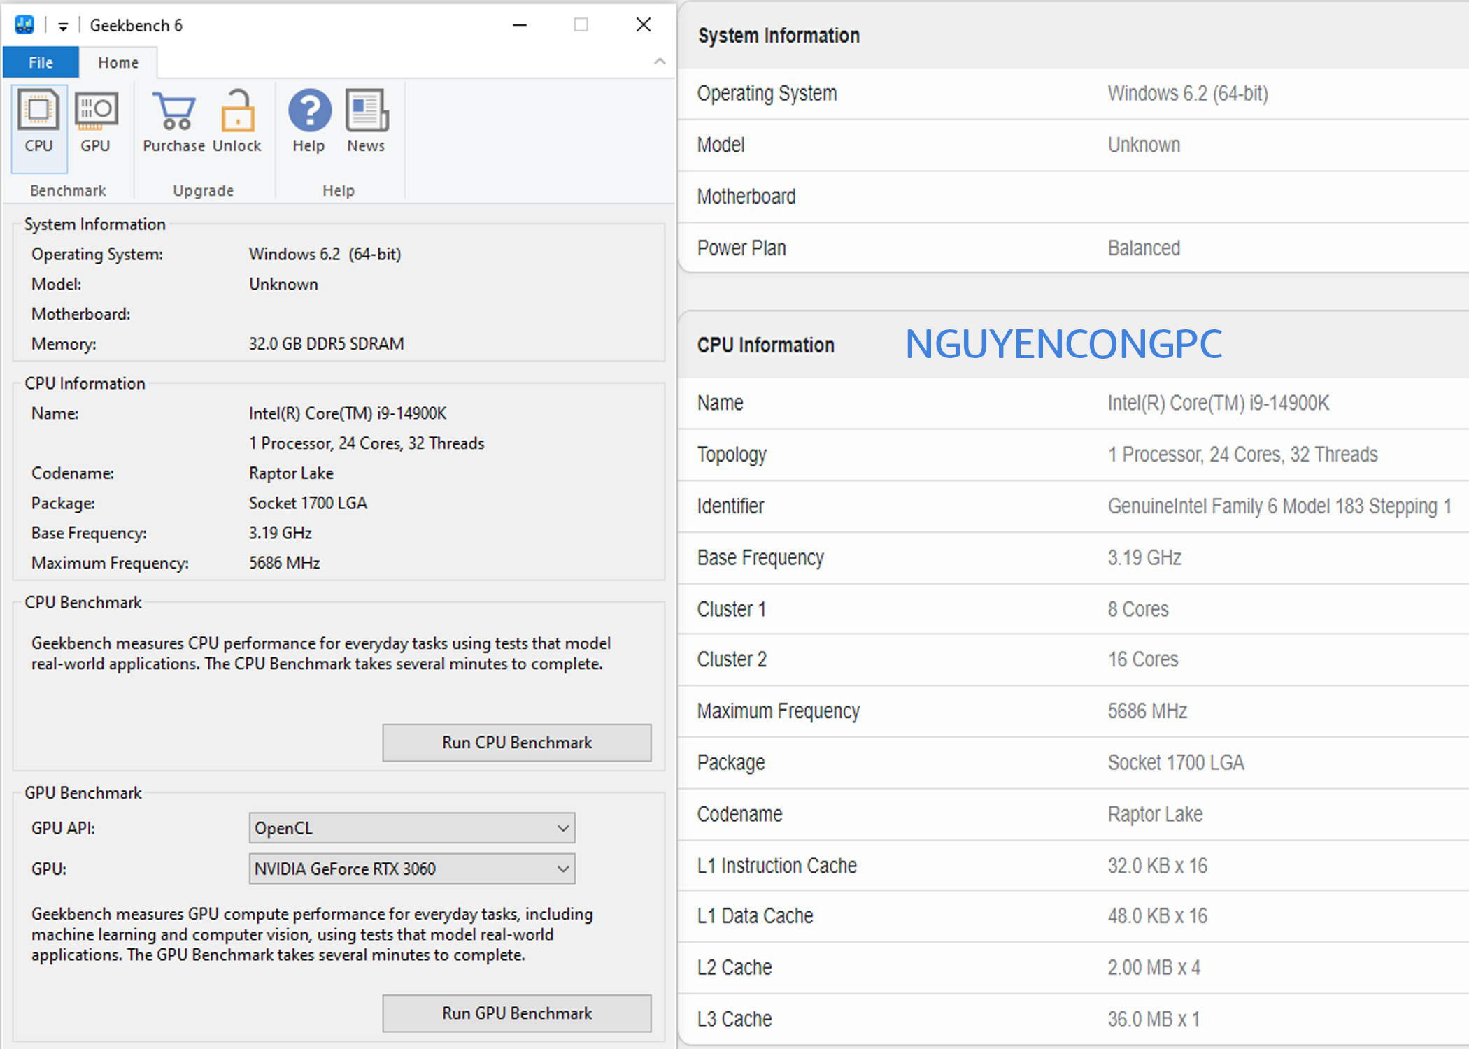Minimize the Geekbench 6 window
The width and height of the screenshot is (1469, 1049).
tap(519, 25)
